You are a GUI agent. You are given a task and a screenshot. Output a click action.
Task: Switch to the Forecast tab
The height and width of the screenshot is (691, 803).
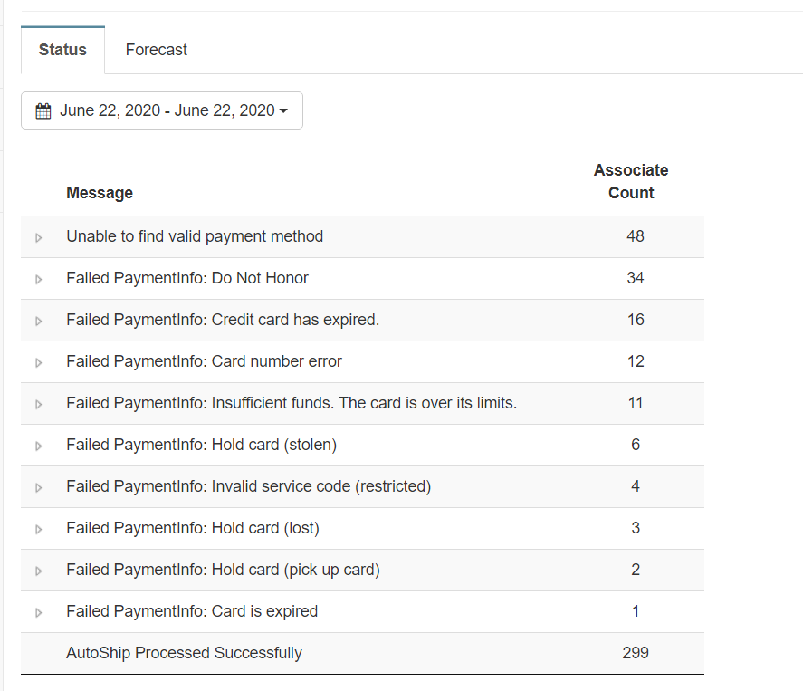pos(156,50)
